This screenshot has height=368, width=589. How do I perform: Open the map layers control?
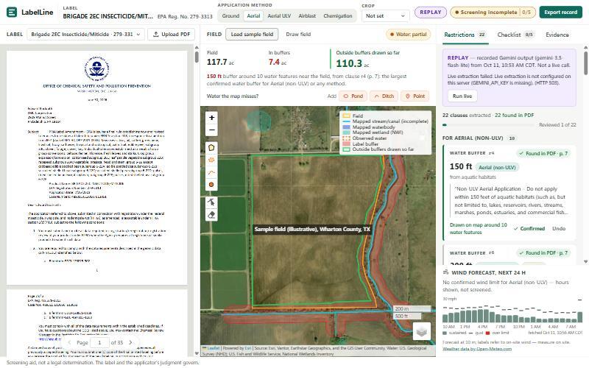pos(421,331)
